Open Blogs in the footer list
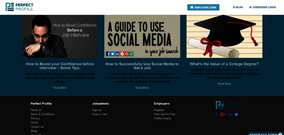 [x=34, y=131]
